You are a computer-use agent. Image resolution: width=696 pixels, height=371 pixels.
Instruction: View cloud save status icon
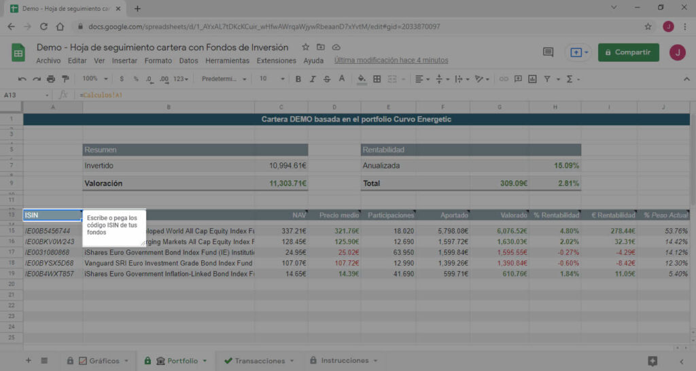(x=336, y=47)
